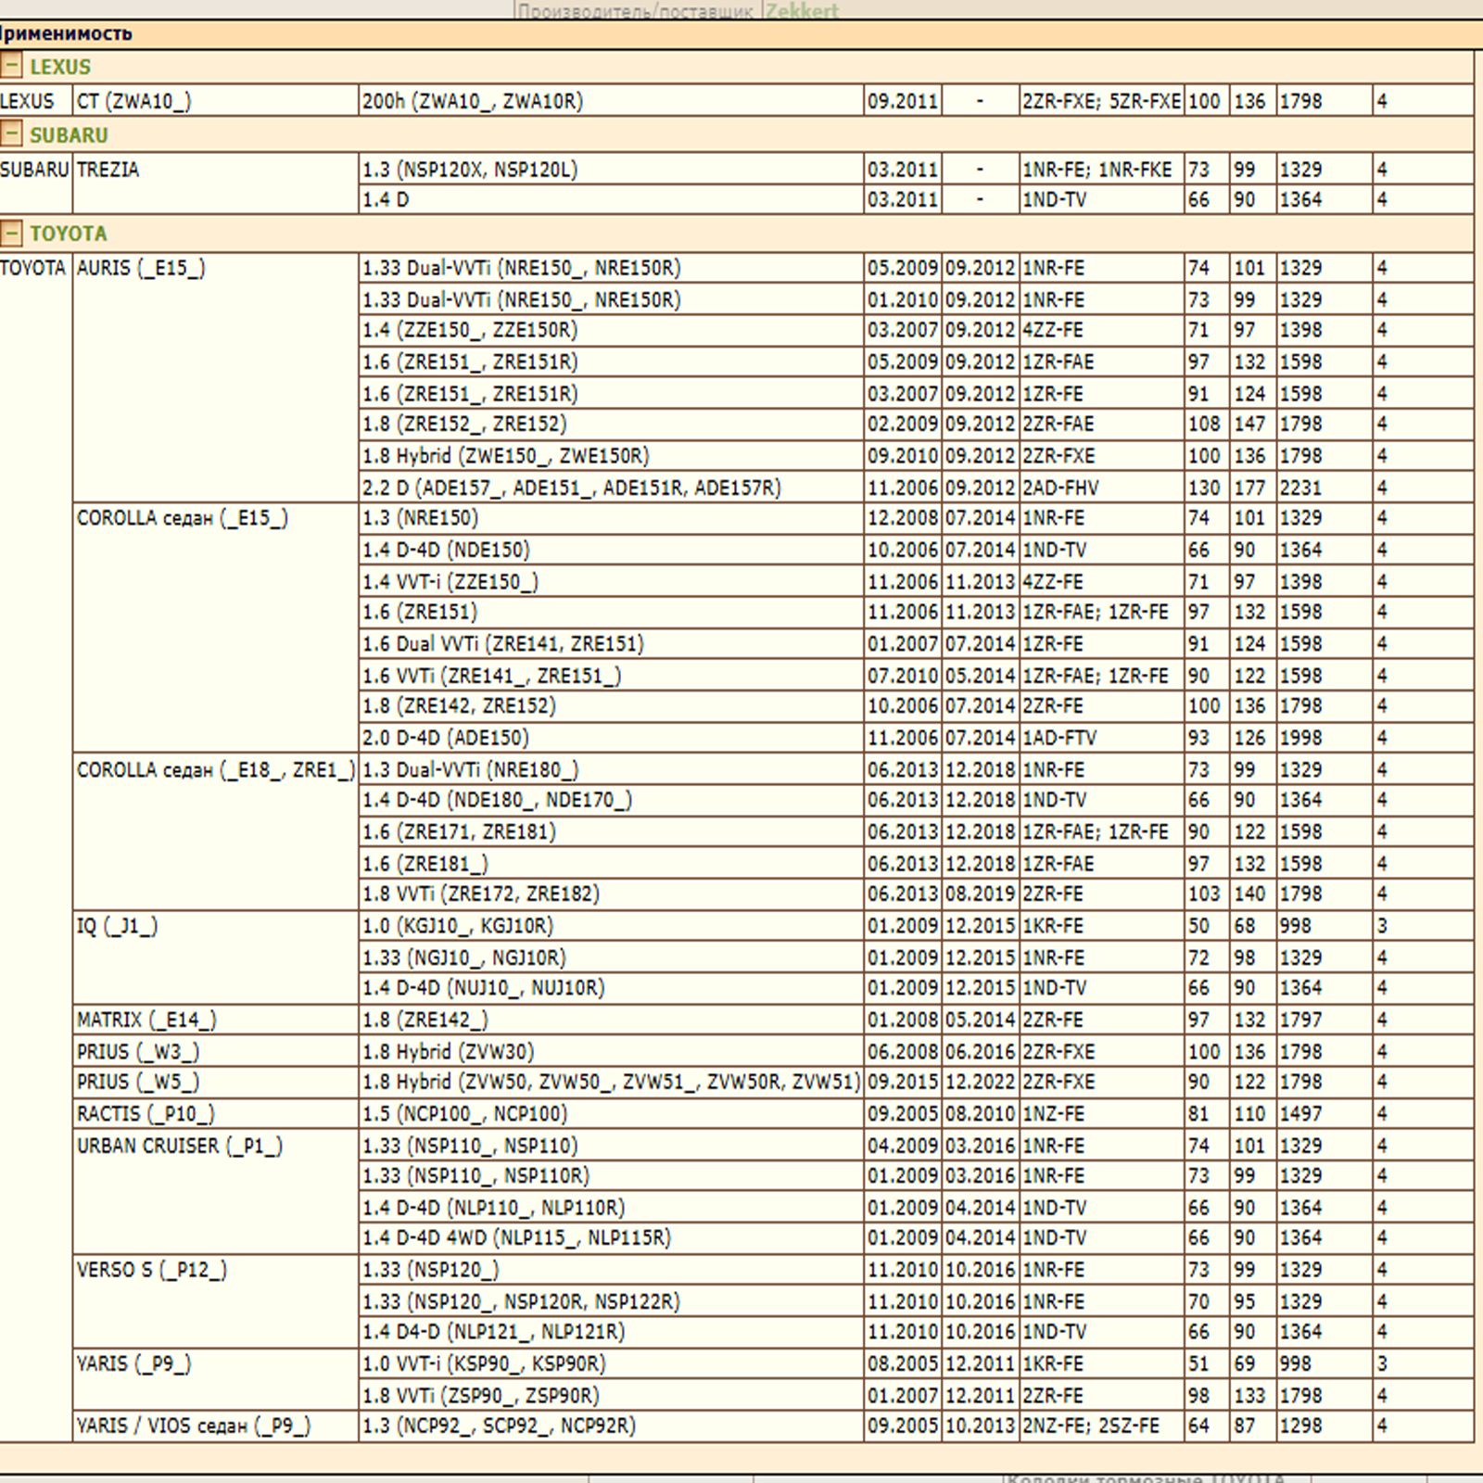This screenshot has height=1483, width=1483.
Task: Click the SUBARU section heading
Action: point(69,135)
